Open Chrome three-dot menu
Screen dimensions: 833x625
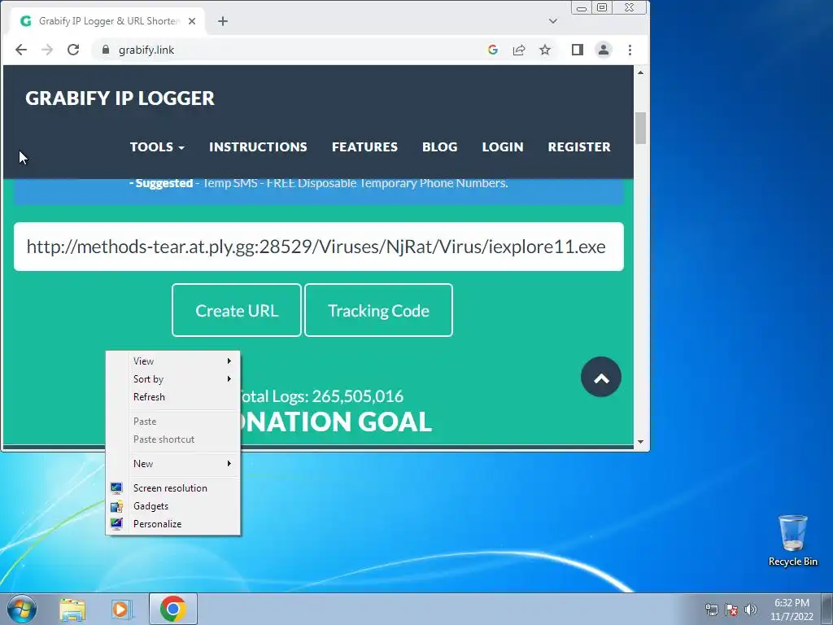click(x=630, y=50)
